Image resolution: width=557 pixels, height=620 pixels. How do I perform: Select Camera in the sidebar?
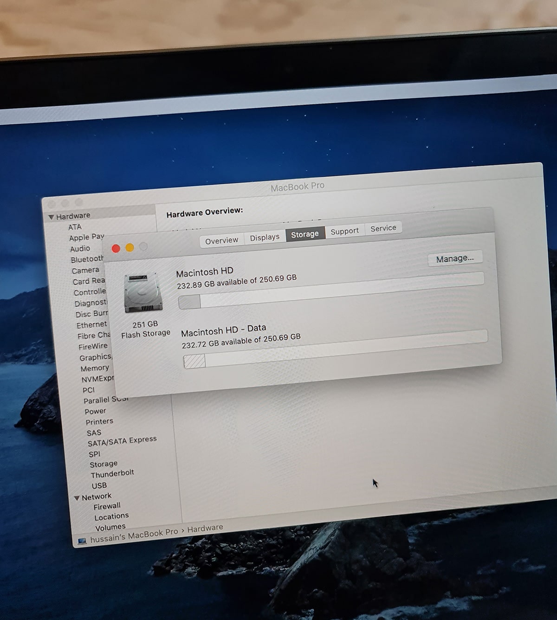pyautogui.click(x=85, y=271)
